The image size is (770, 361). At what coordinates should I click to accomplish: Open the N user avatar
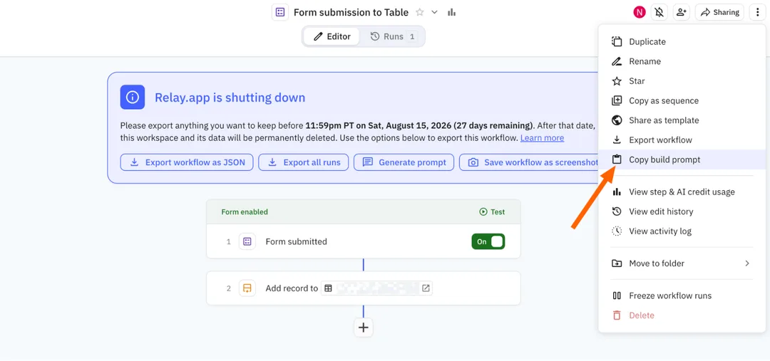click(639, 12)
